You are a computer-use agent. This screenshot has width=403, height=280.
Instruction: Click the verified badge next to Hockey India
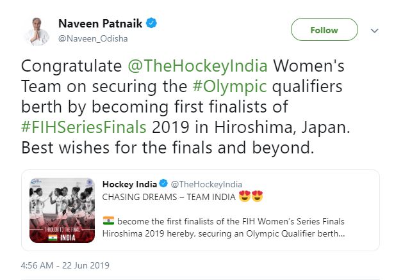[163, 184]
